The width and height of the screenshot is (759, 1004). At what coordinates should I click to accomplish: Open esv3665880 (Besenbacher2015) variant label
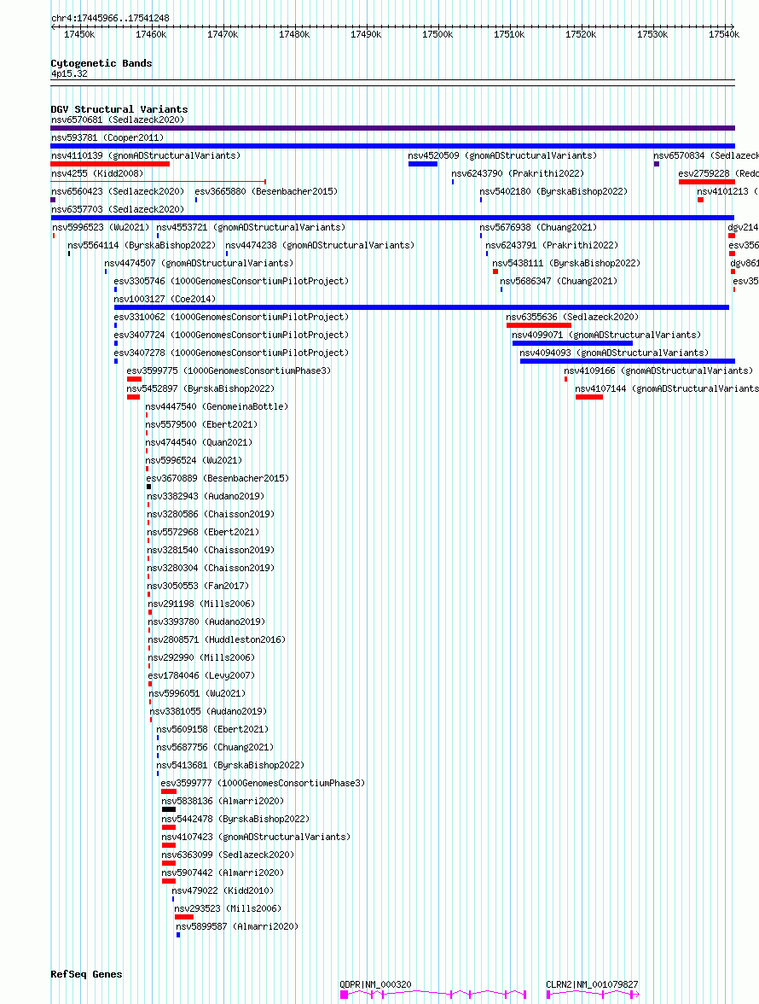tap(266, 191)
